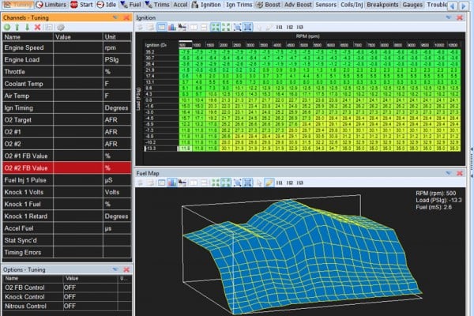474x316 pixels.
Task: Click first greyed icon in Ignition toolbar
Action: pyautogui.click(x=141, y=27)
